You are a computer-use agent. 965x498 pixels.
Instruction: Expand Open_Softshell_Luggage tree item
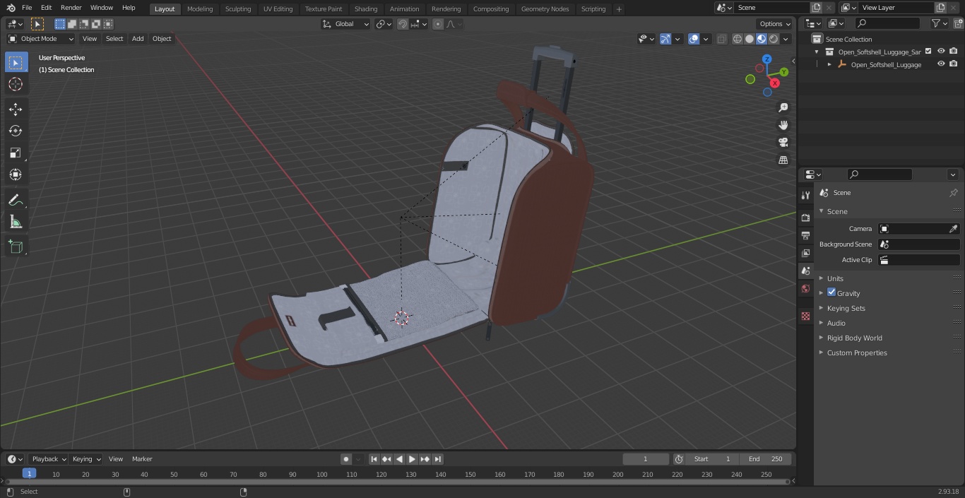(829, 64)
